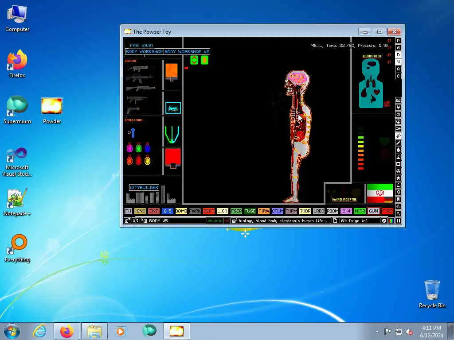Open the Solids category square icon

pos(398,164)
